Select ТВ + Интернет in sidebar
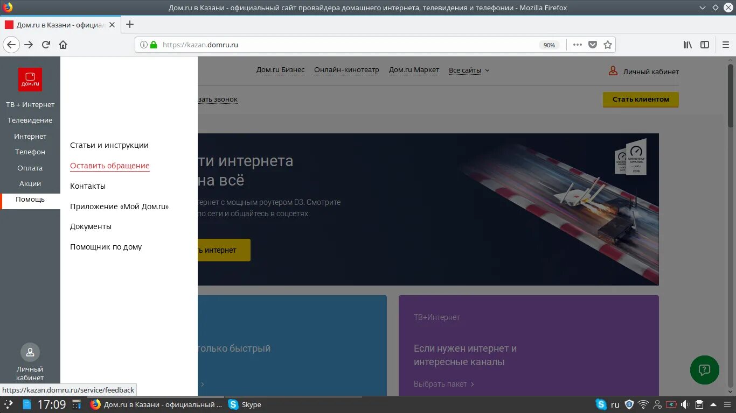This screenshot has height=413, width=736. 30,104
